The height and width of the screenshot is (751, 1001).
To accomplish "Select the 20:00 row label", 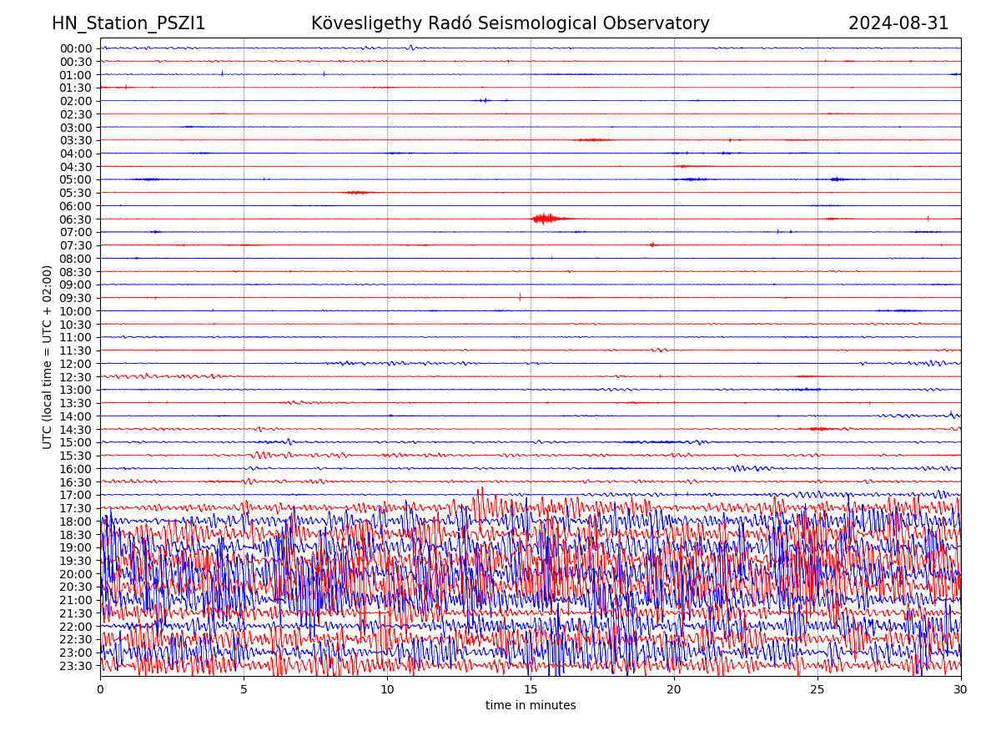I will coord(75,574).
